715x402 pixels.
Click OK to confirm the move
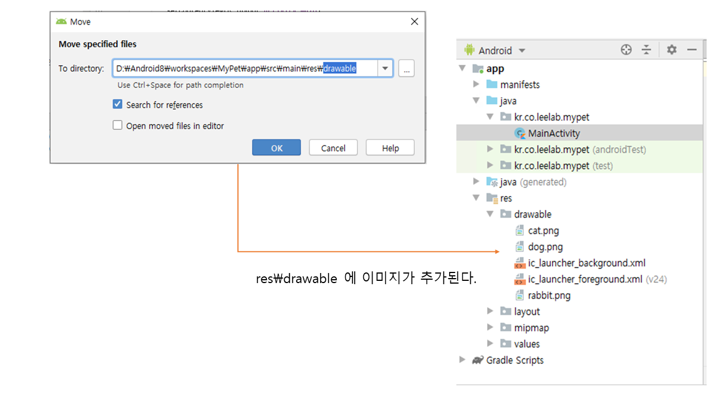coord(277,148)
